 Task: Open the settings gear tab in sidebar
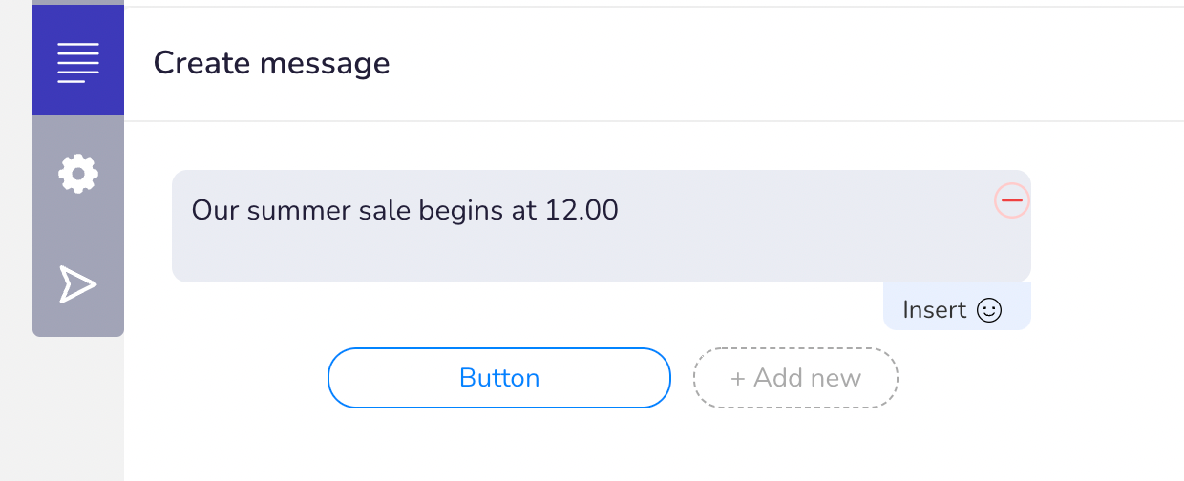pos(78,174)
